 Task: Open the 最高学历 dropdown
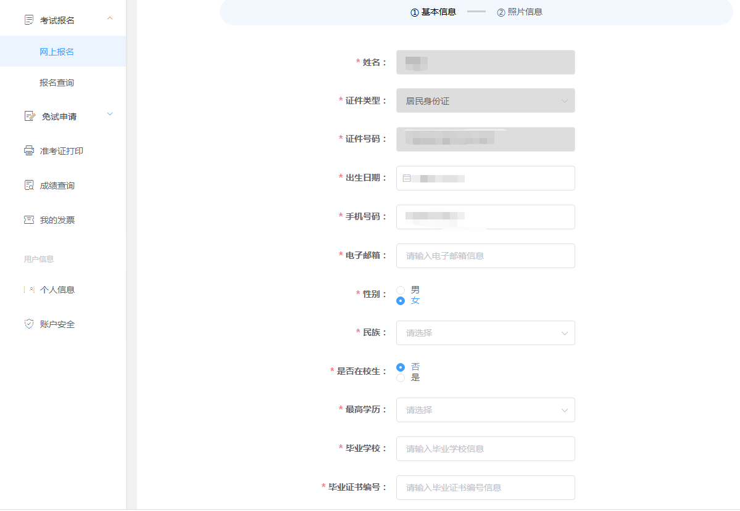coord(486,410)
